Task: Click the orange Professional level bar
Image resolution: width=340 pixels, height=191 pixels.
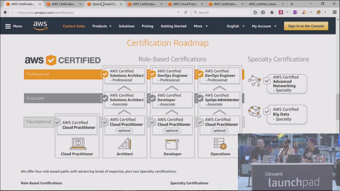Action: 63,74
